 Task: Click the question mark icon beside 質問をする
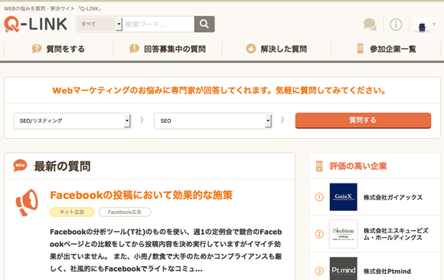click(x=37, y=48)
